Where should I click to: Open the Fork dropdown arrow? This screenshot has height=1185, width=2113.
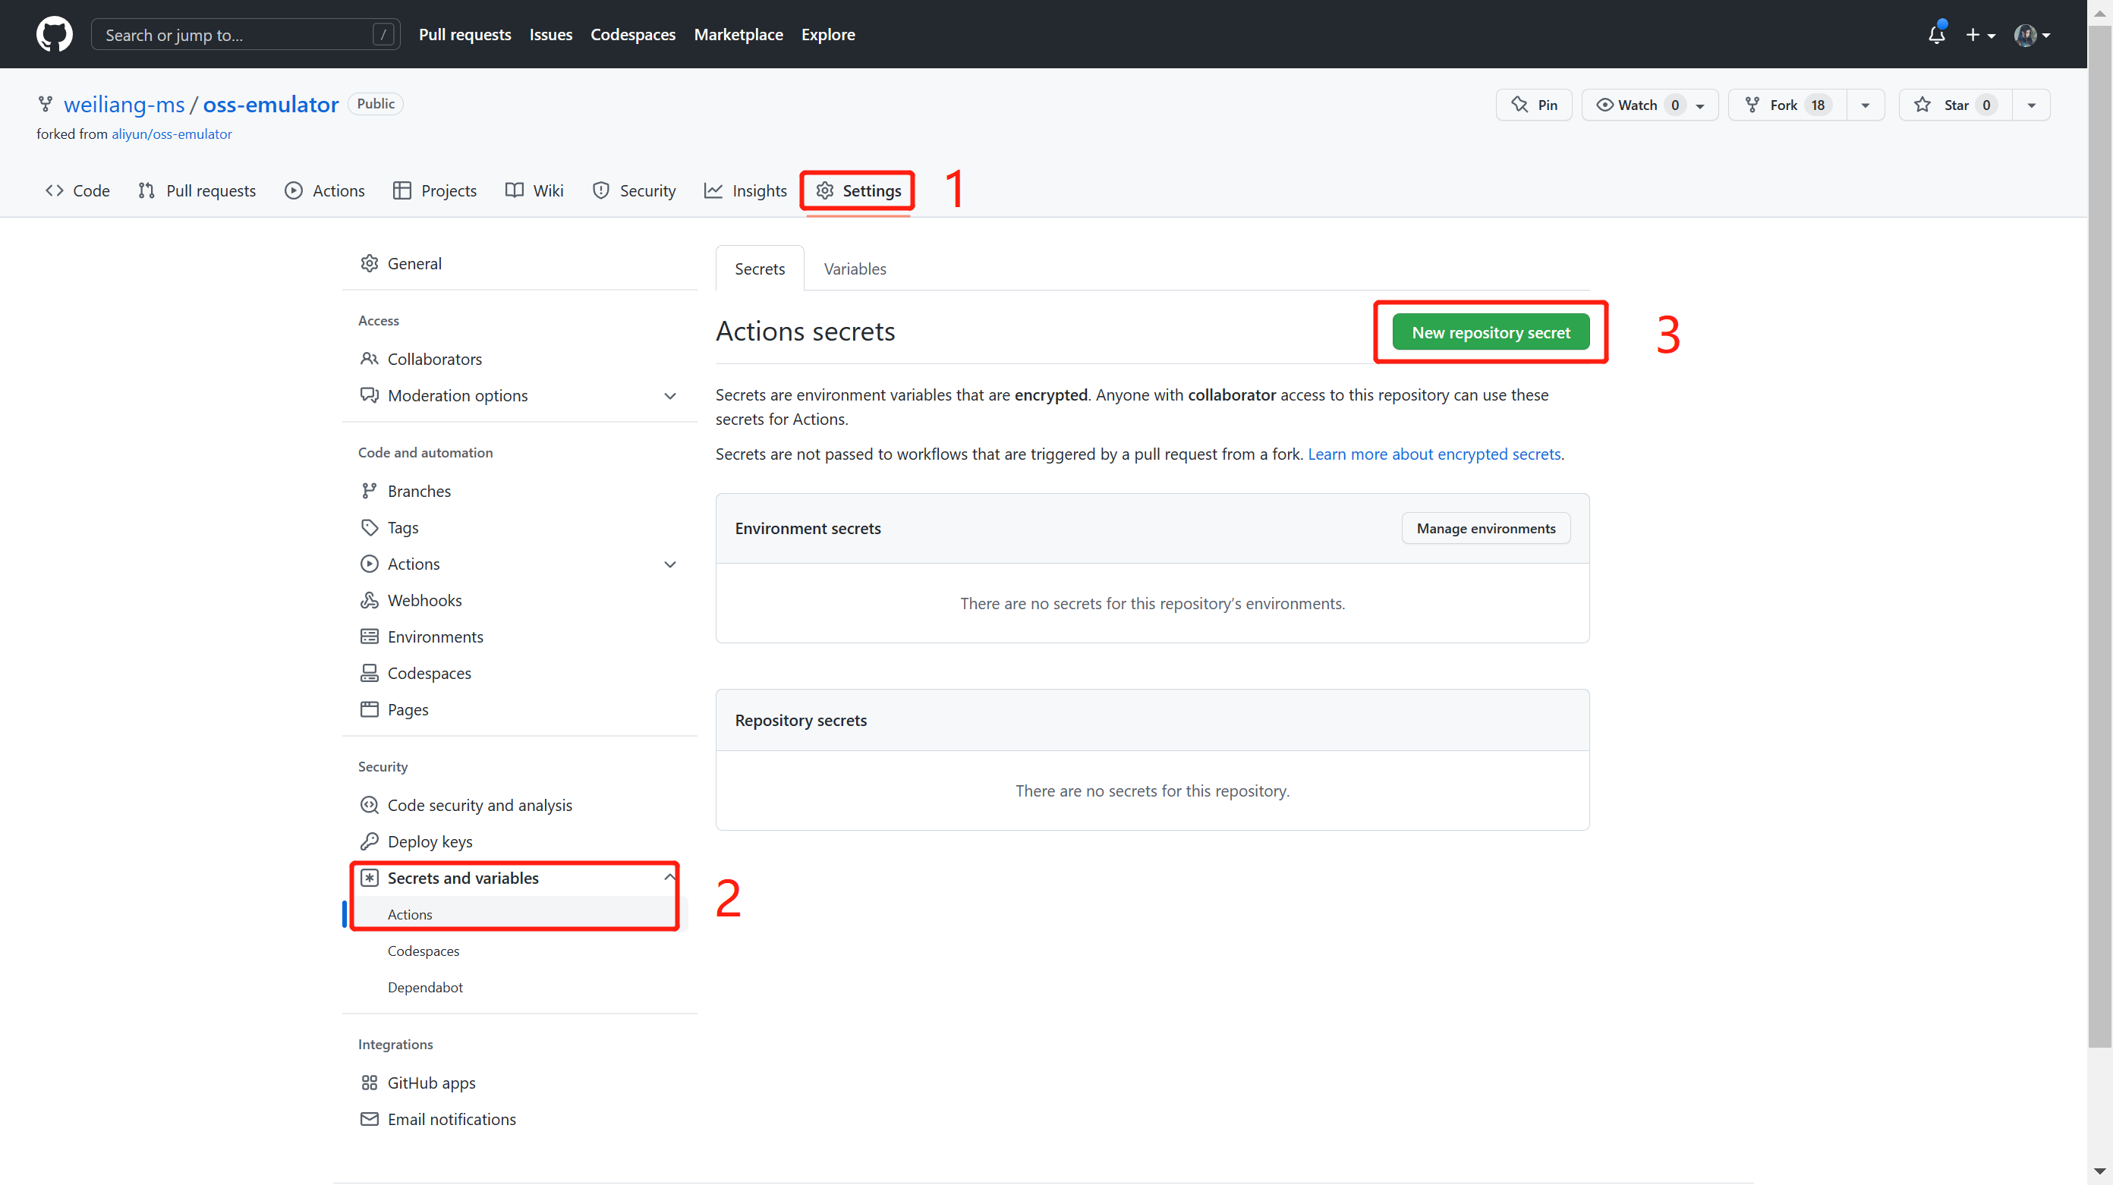pos(1865,105)
